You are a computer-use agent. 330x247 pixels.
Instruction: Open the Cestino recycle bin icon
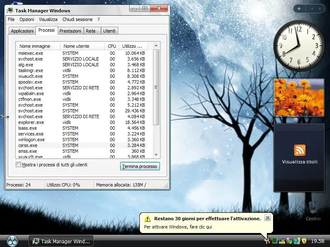coord(313,211)
